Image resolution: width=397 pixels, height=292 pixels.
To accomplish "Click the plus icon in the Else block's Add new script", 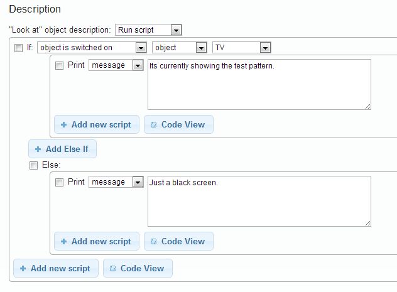I will (x=64, y=241).
